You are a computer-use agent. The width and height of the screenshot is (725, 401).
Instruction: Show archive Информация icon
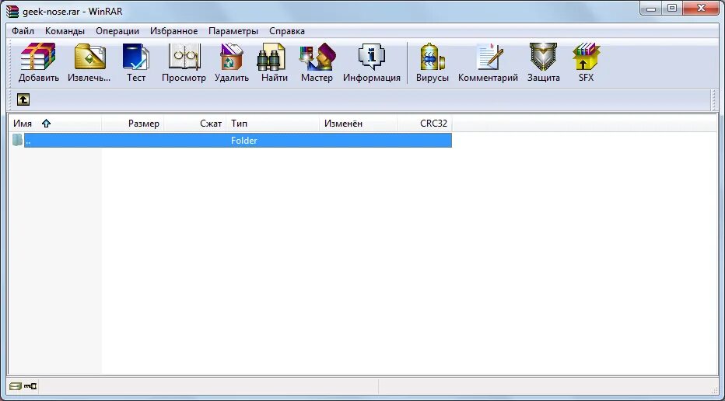click(371, 57)
